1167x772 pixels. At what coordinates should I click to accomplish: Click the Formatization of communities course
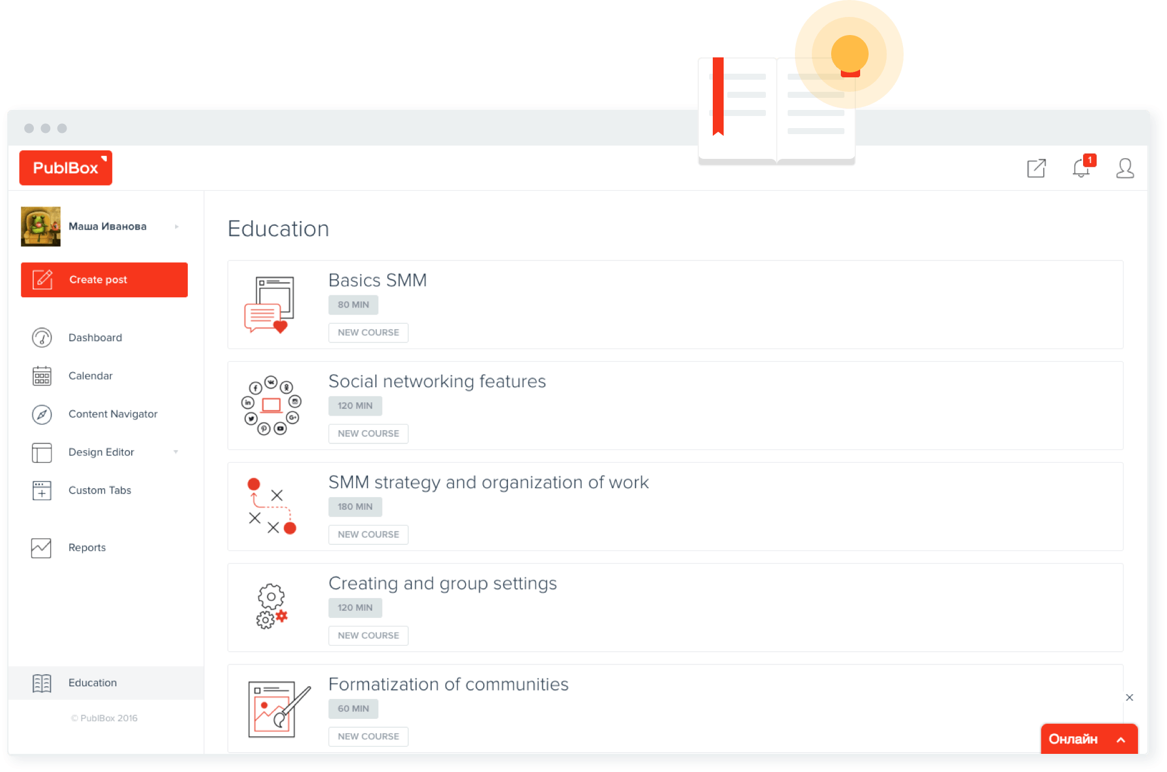point(449,684)
